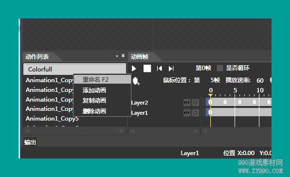290x177 pixels.
Task: Play the animation
Action: pos(134,69)
